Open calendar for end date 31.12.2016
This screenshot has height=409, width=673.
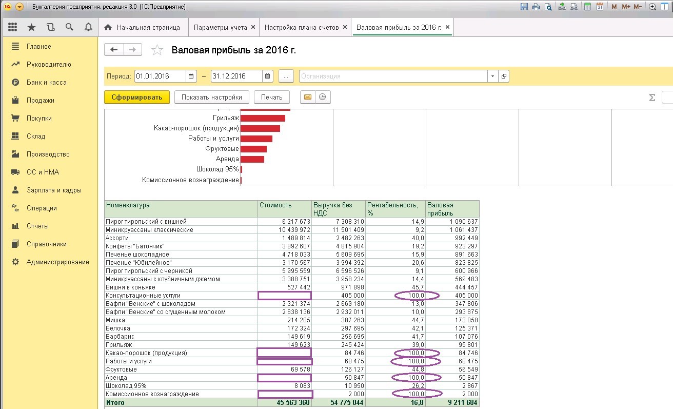268,76
